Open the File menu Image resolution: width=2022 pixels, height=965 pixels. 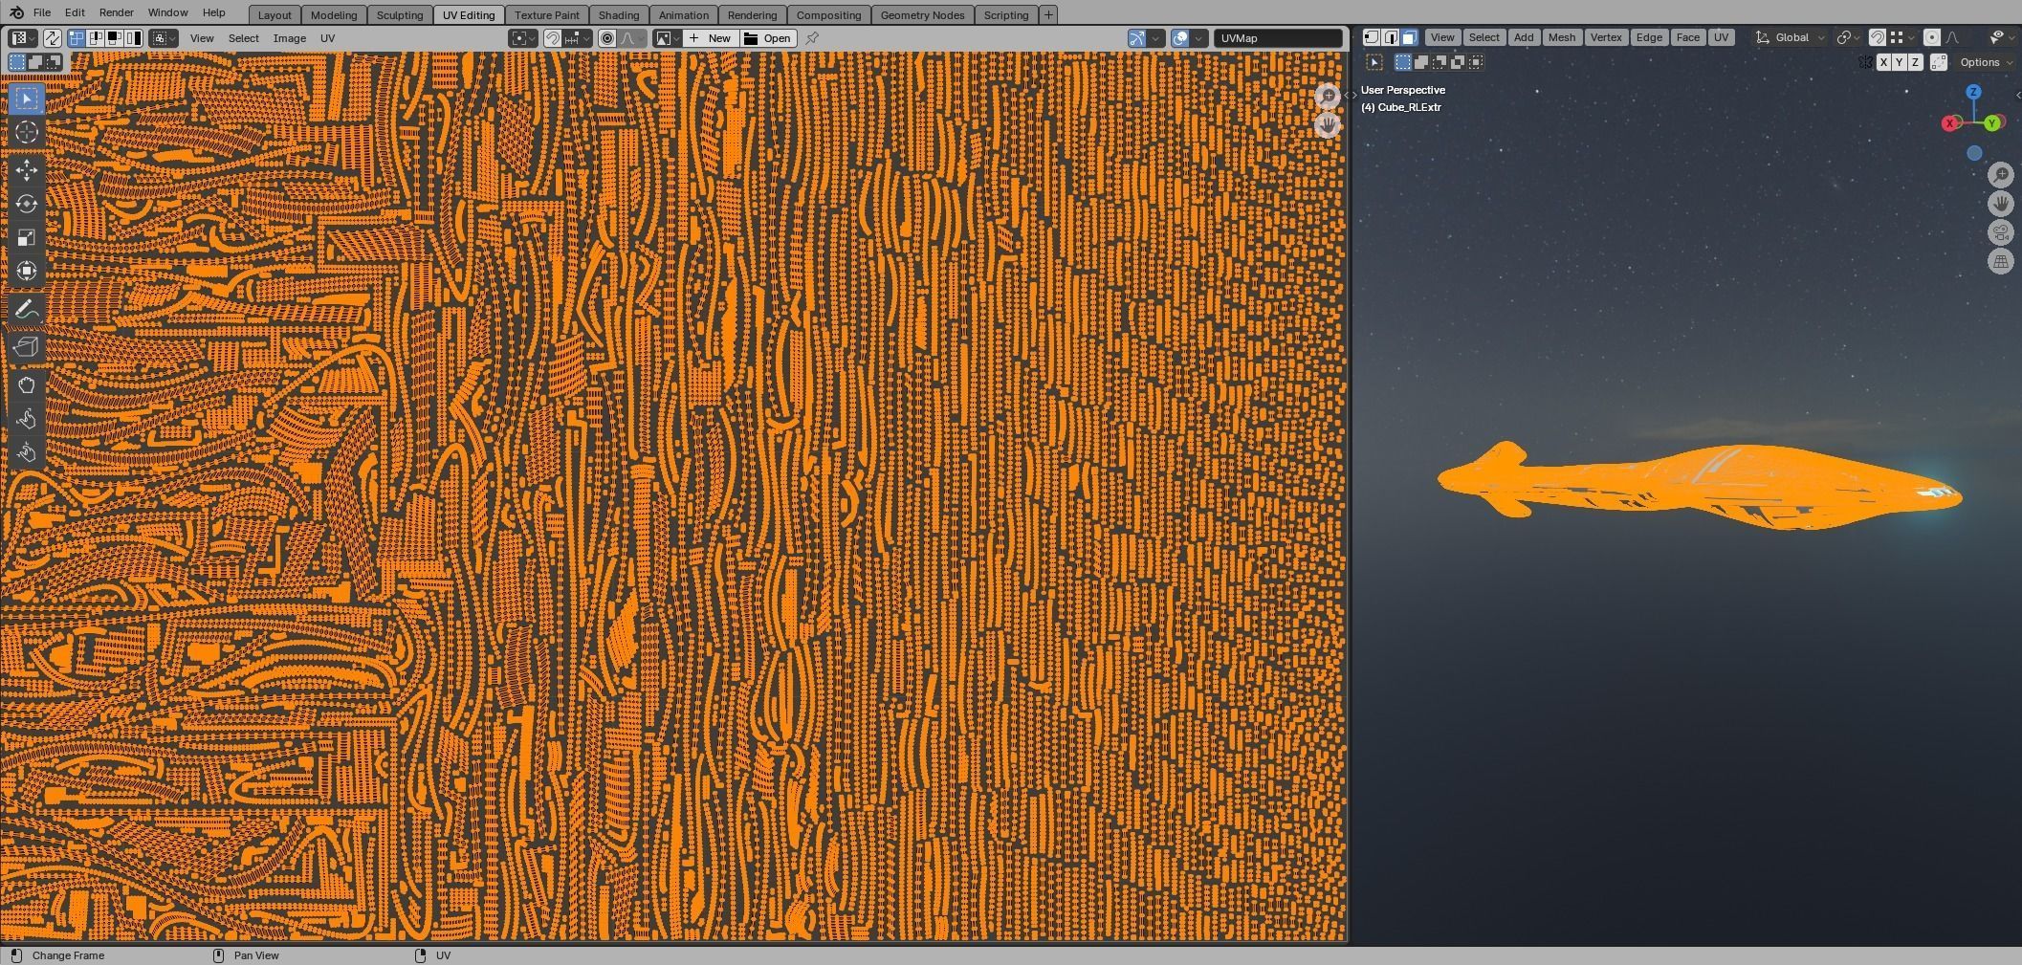click(x=42, y=12)
